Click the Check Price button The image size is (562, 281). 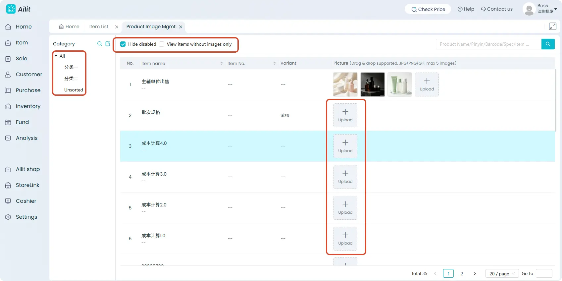tap(428, 9)
